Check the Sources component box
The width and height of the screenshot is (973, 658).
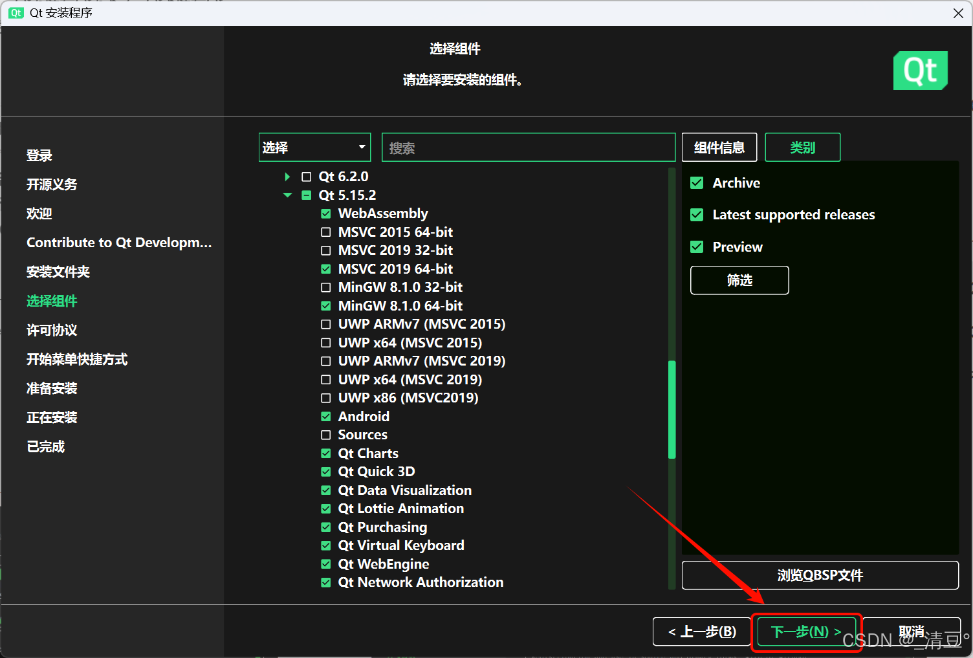click(326, 435)
